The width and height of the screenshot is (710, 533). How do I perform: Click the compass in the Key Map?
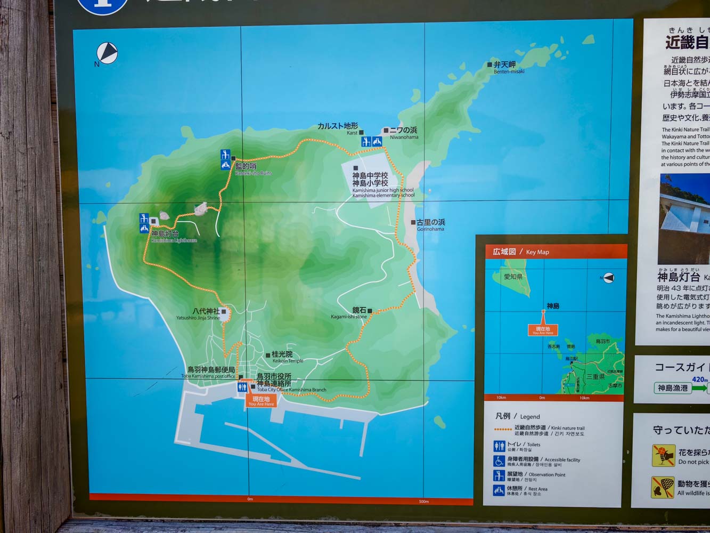(608, 278)
